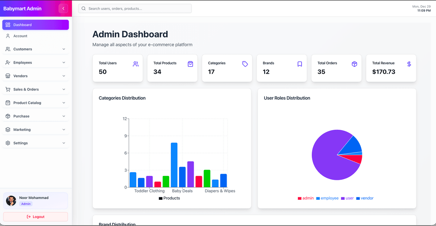Click the Total Orders box icon
The width and height of the screenshot is (436, 226).
point(354,64)
